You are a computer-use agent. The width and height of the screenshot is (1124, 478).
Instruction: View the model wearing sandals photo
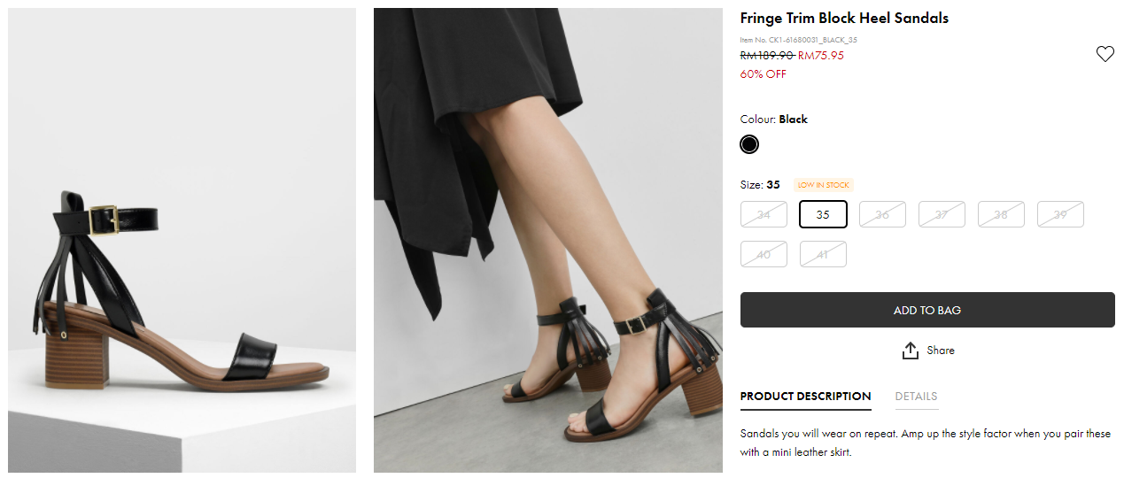tap(547, 240)
